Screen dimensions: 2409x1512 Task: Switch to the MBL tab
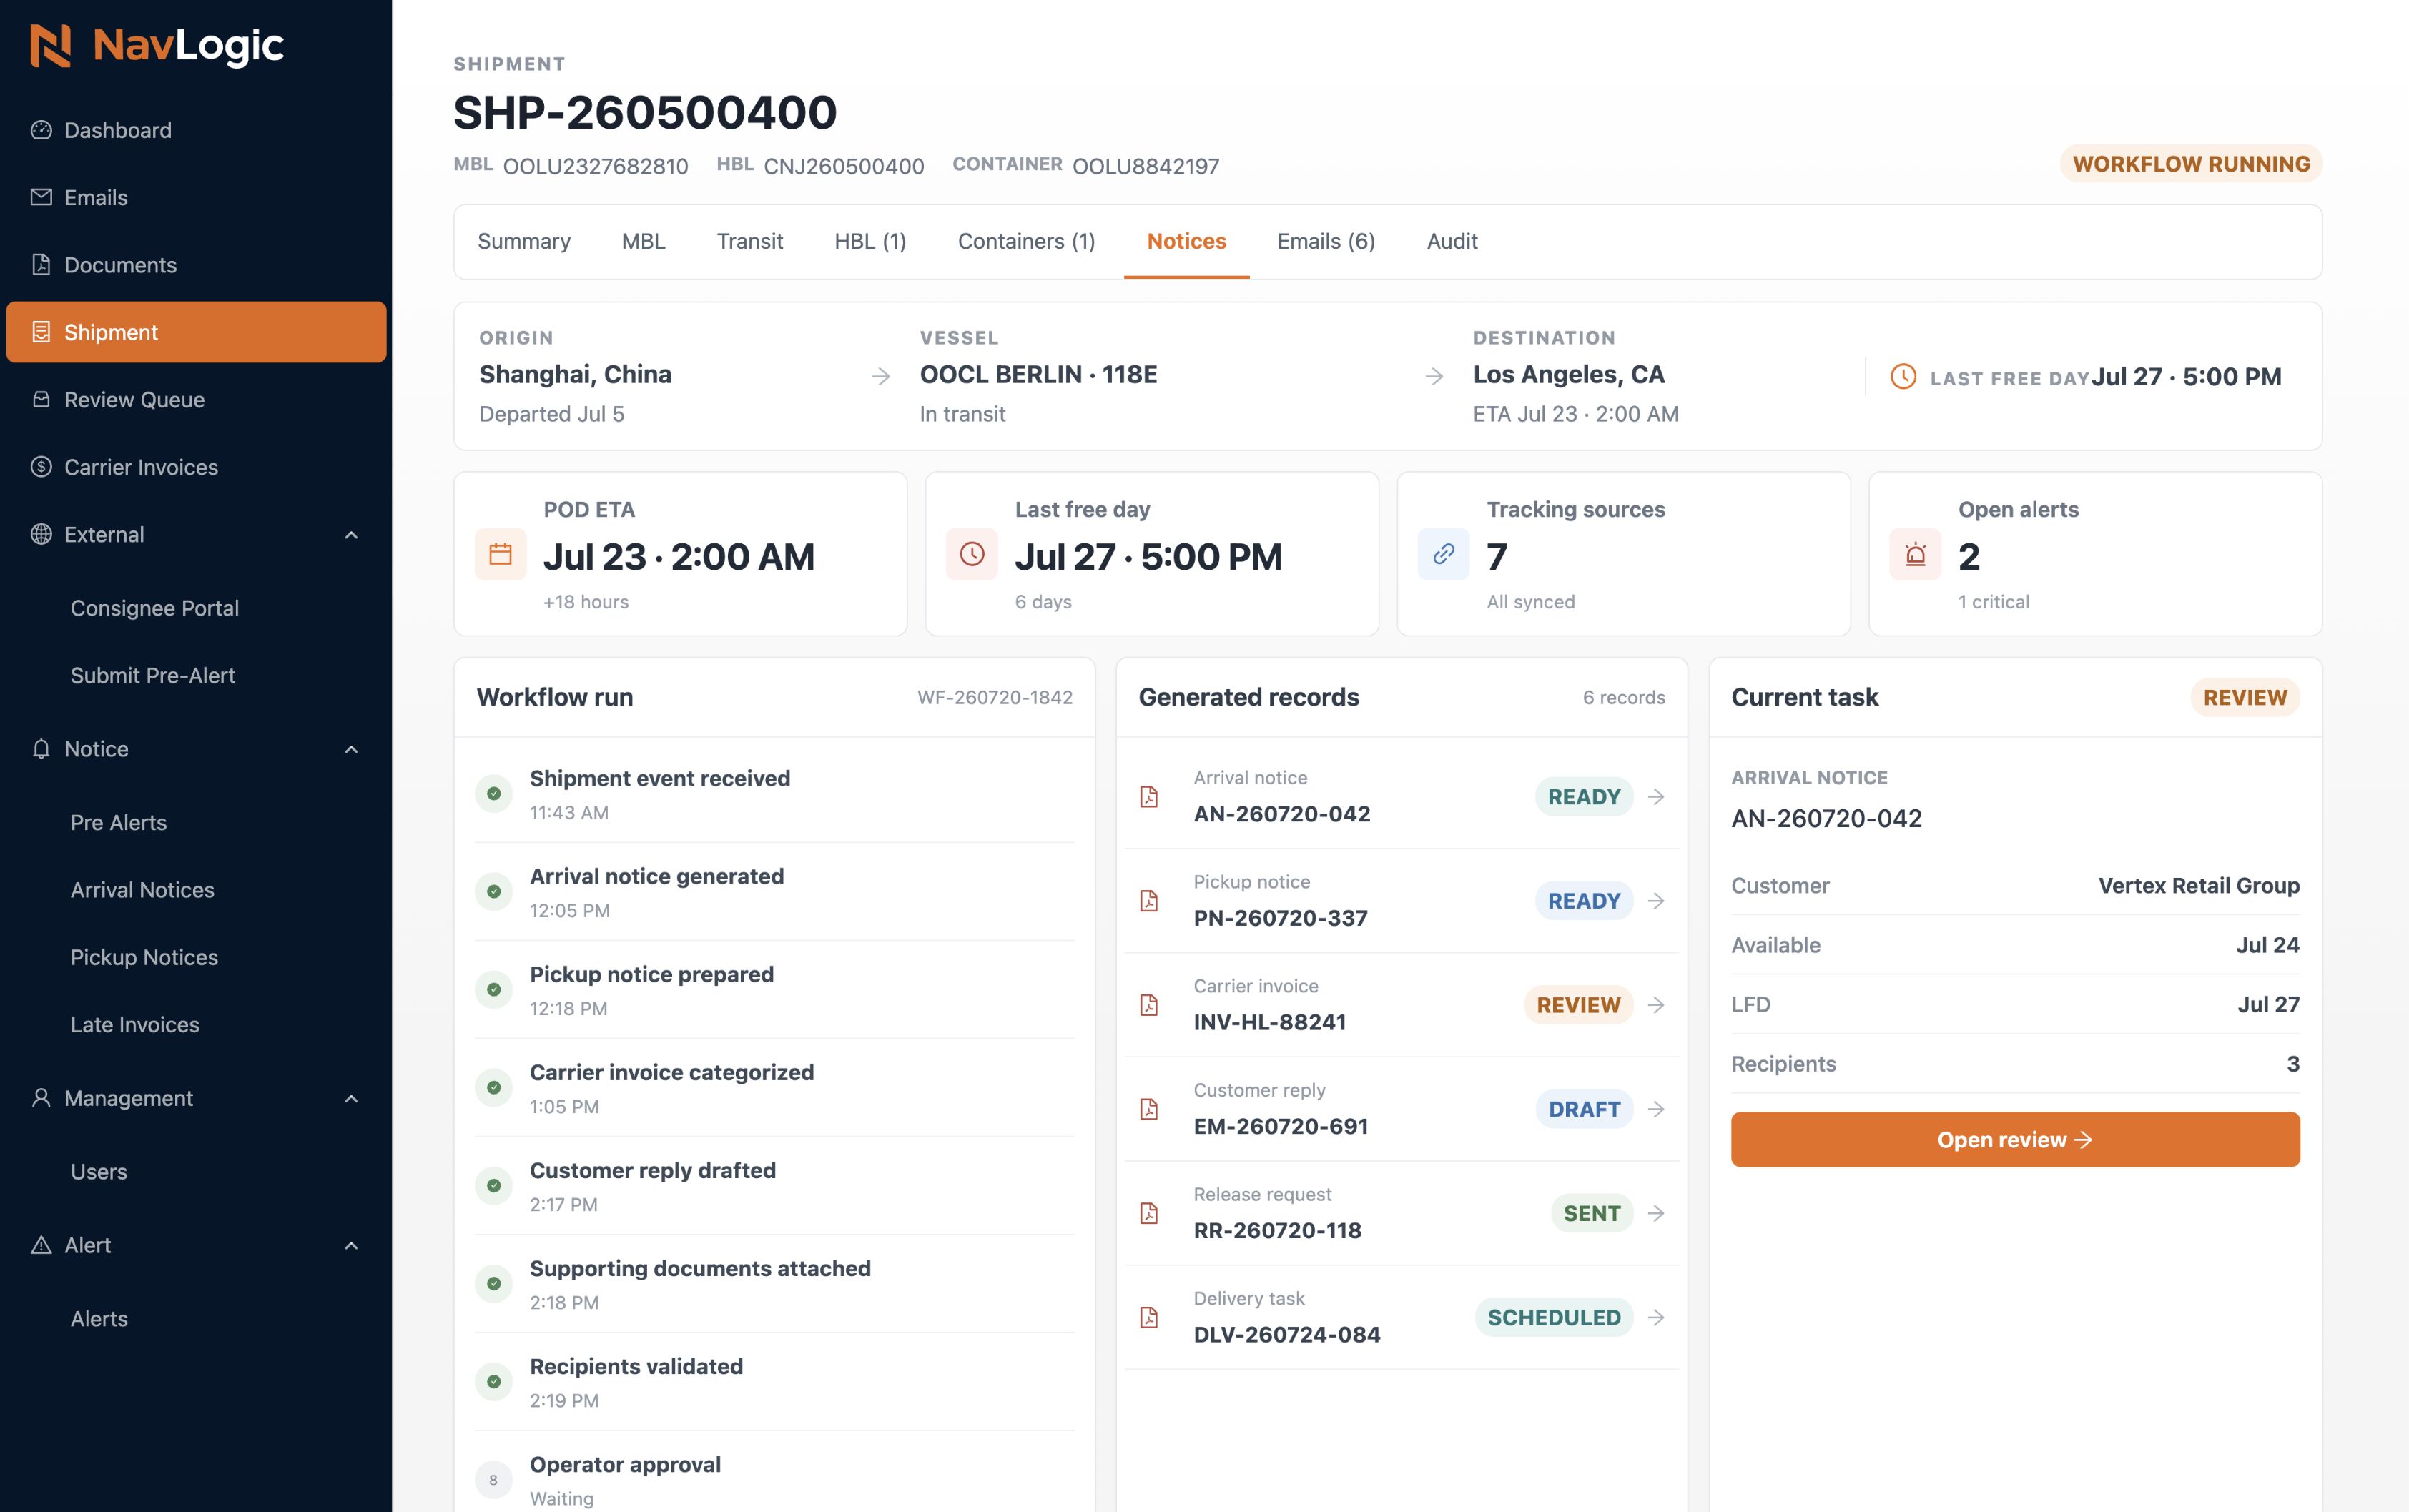[x=643, y=241]
